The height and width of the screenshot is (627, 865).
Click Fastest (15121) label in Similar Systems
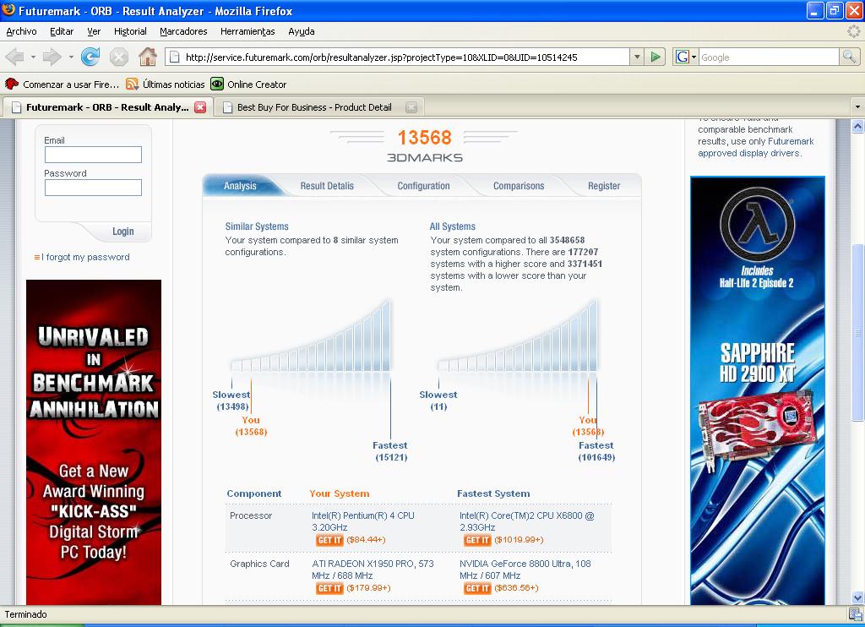point(390,451)
